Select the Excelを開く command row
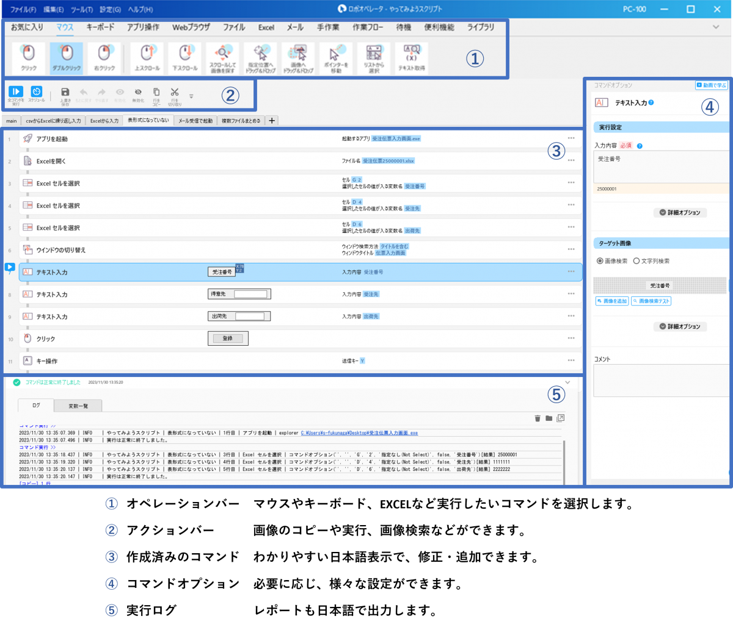This screenshot has width=733, height=627. pyautogui.click(x=301, y=161)
